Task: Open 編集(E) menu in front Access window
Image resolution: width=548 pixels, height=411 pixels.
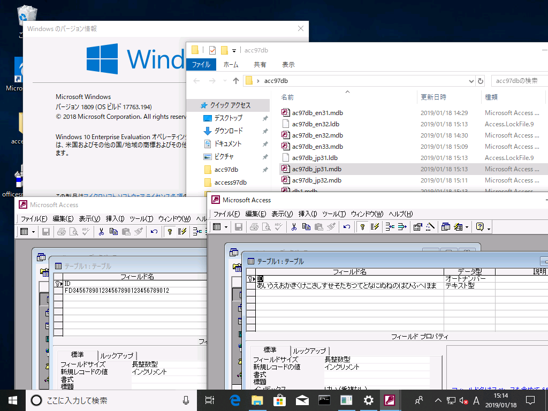Action: (x=255, y=214)
